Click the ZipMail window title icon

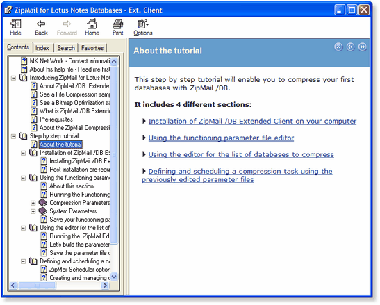click(x=8, y=10)
